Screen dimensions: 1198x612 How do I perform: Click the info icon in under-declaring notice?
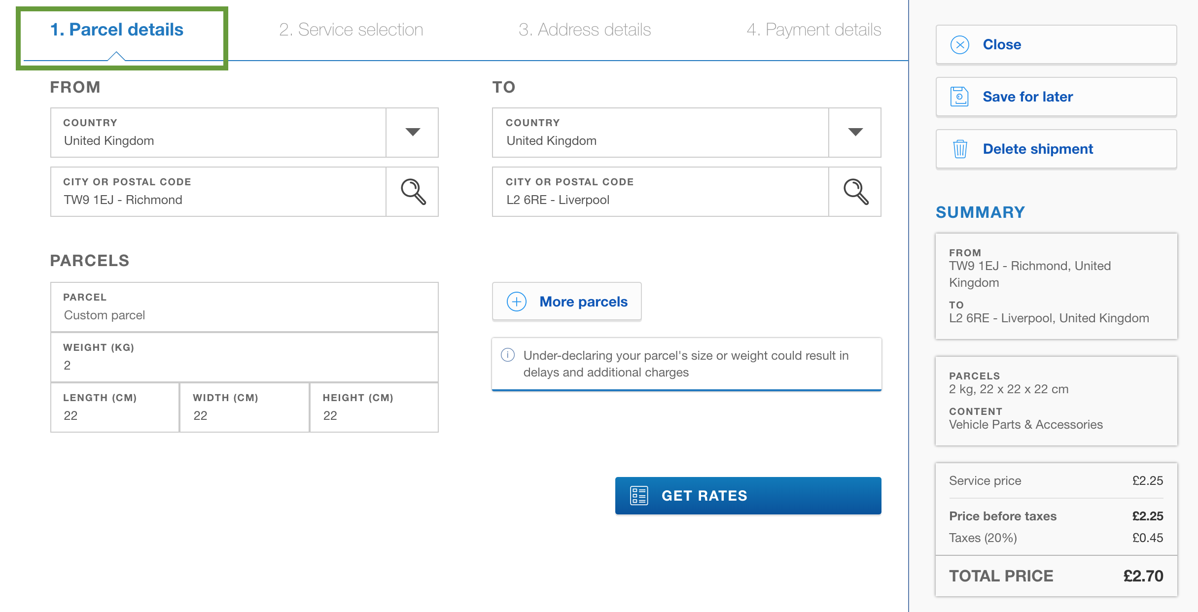point(508,355)
